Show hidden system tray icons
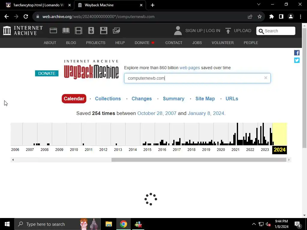The image size is (307, 230). pyautogui.click(x=254, y=224)
